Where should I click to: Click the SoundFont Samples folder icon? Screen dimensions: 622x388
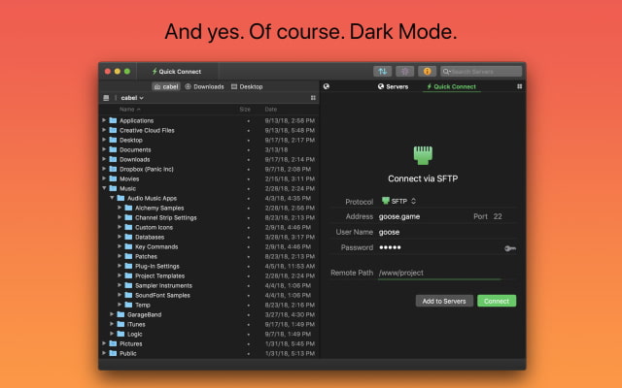(x=128, y=295)
